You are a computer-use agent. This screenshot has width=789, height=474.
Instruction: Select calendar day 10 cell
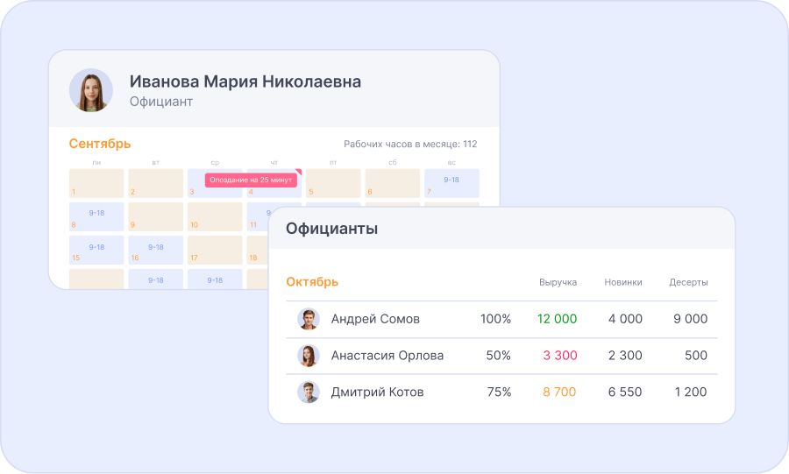[x=215, y=216]
